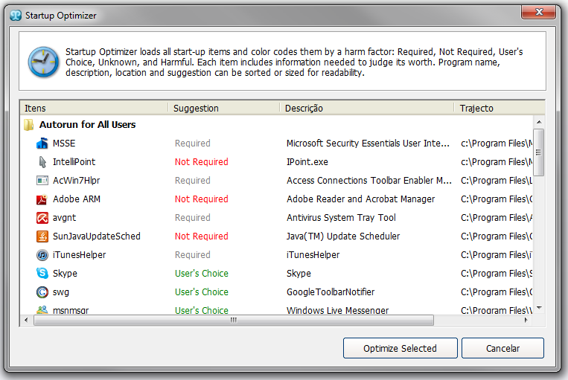Click the iTunesHelper icon
The height and width of the screenshot is (380, 568).
point(42,255)
